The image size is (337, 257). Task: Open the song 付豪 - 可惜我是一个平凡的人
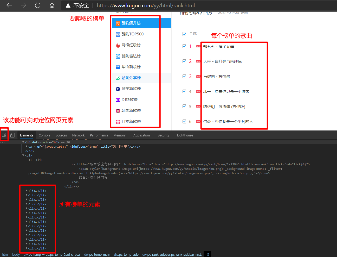pyautogui.click(x=228, y=122)
